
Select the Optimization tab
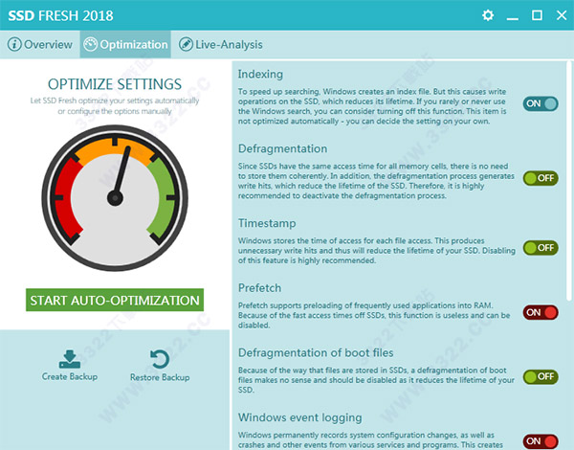(x=125, y=44)
